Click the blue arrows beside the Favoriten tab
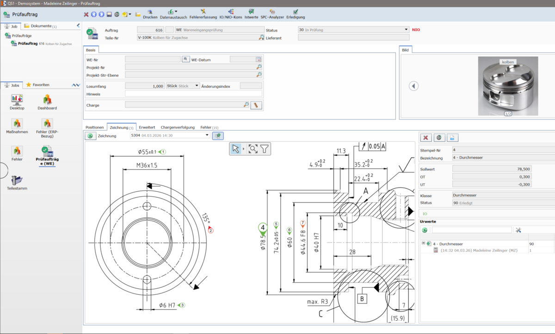 pos(76,85)
